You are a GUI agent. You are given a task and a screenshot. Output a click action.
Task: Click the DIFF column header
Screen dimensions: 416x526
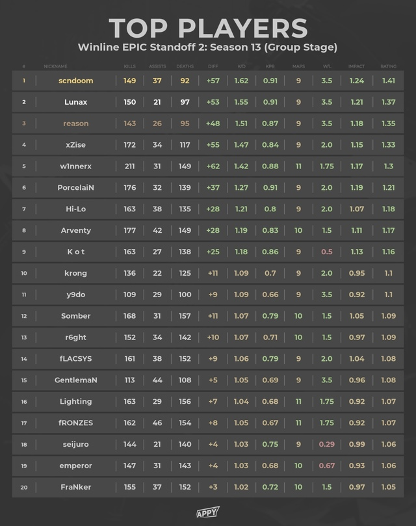click(213, 66)
